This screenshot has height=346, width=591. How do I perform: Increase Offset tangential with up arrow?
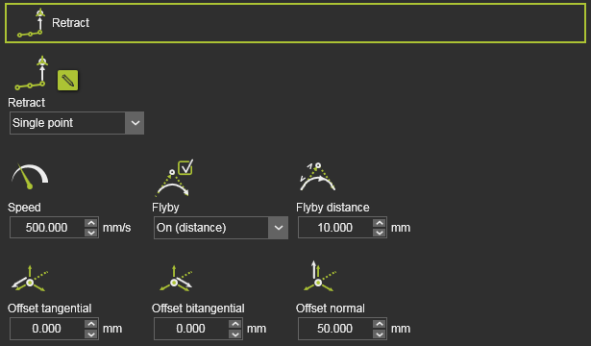coord(91,324)
